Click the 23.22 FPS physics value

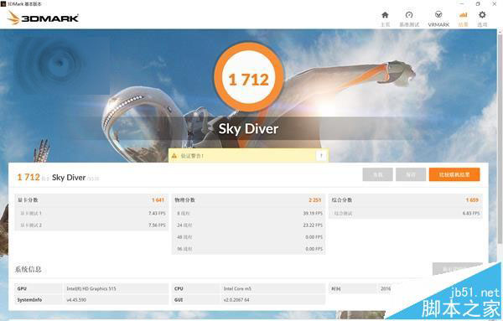click(313, 225)
